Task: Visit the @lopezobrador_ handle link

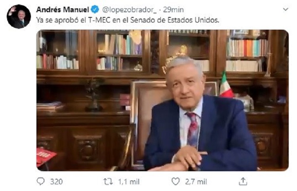Action: click(x=129, y=9)
